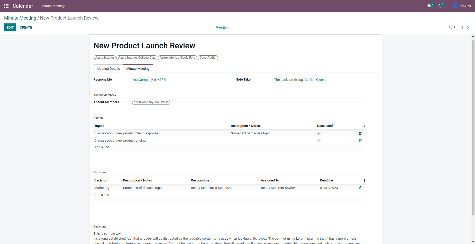
Task: Add a line in Agenda table
Action: [x=102, y=147]
